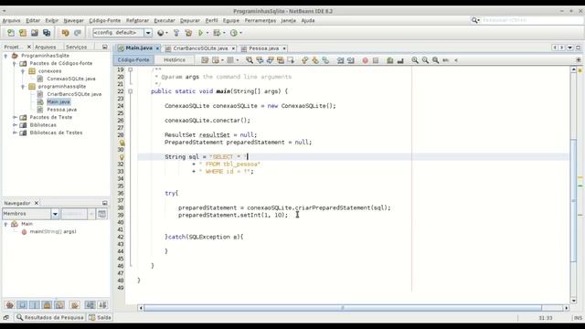Click Clean and Build Project icon
The height and width of the screenshot is (329, 585).
tap(188, 33)
